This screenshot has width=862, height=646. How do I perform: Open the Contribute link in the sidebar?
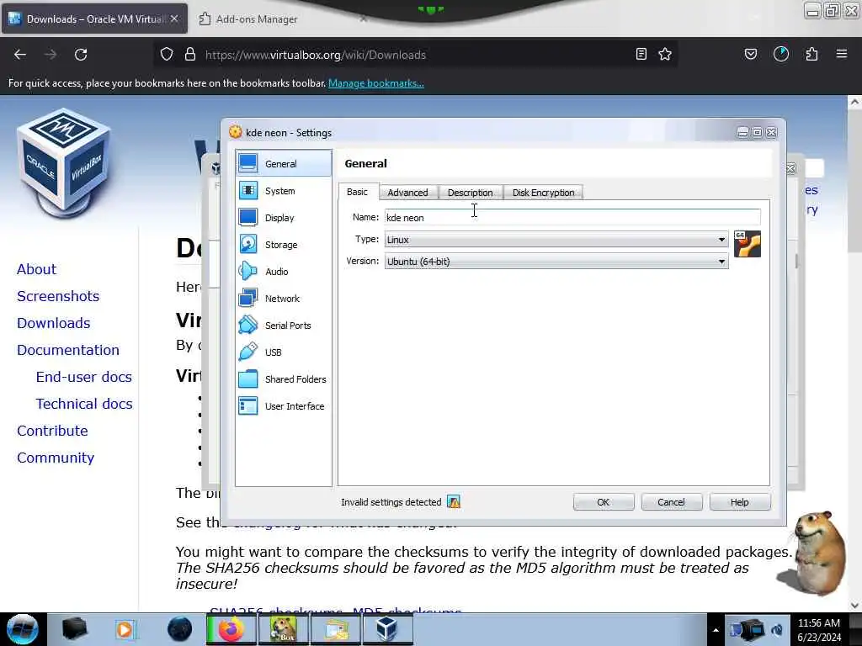(52, 431)
